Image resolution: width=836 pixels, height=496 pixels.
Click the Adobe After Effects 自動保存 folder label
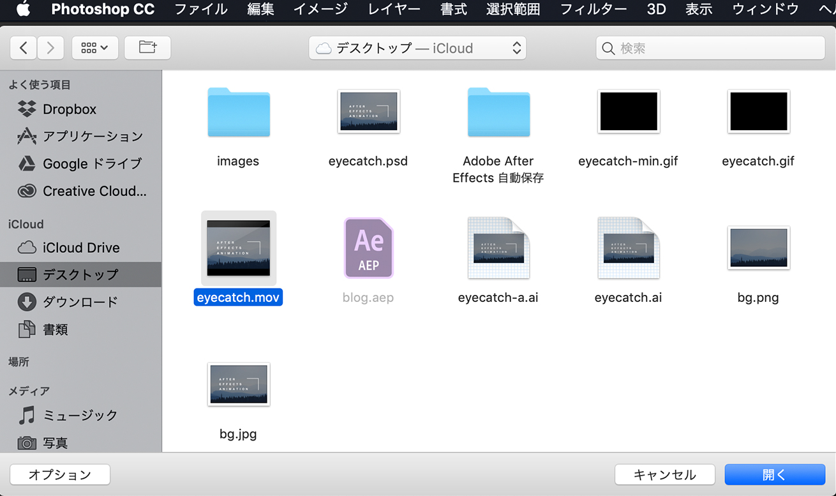point(498,169)
